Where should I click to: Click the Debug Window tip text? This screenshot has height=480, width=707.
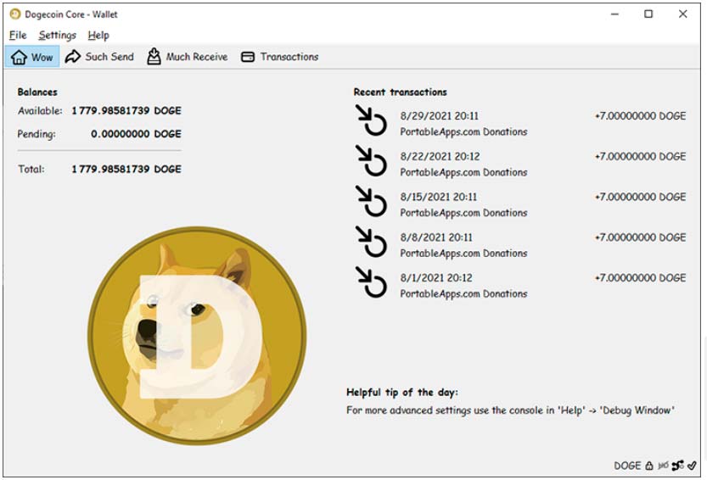tap(510, 410)
